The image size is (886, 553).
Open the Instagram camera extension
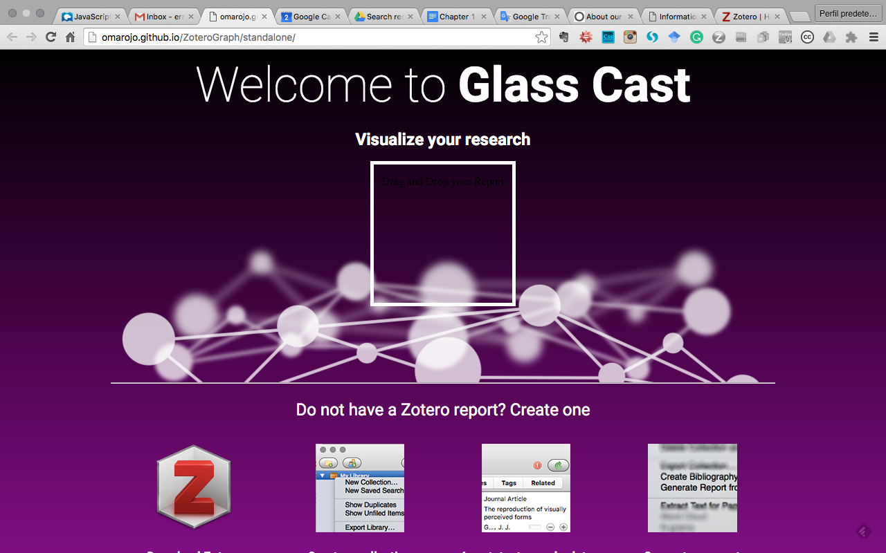(630, 37)
